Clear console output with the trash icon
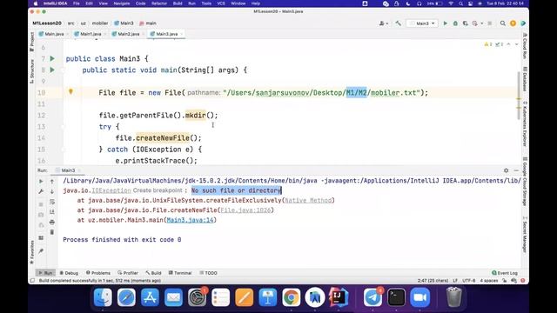The image size is (557, 313). pos(52,232)
